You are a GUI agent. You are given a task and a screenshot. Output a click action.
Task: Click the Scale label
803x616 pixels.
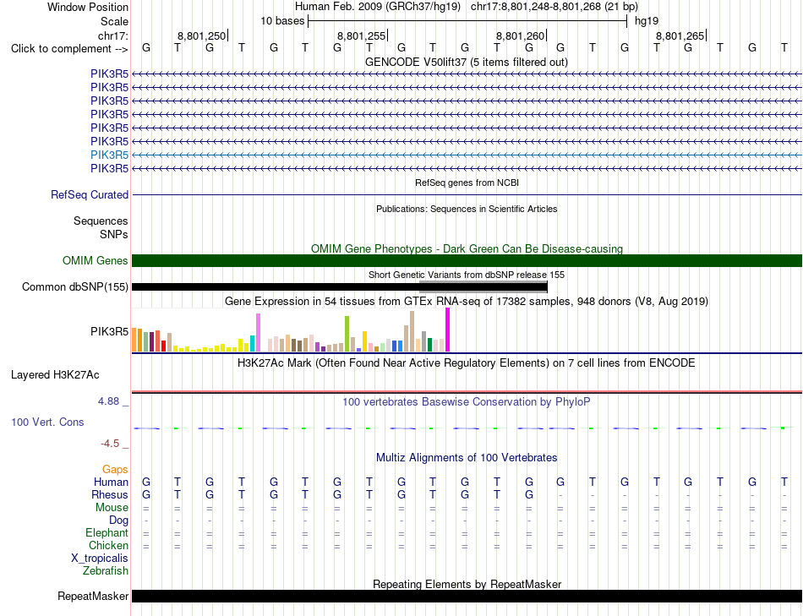click(x=114, y=21)
